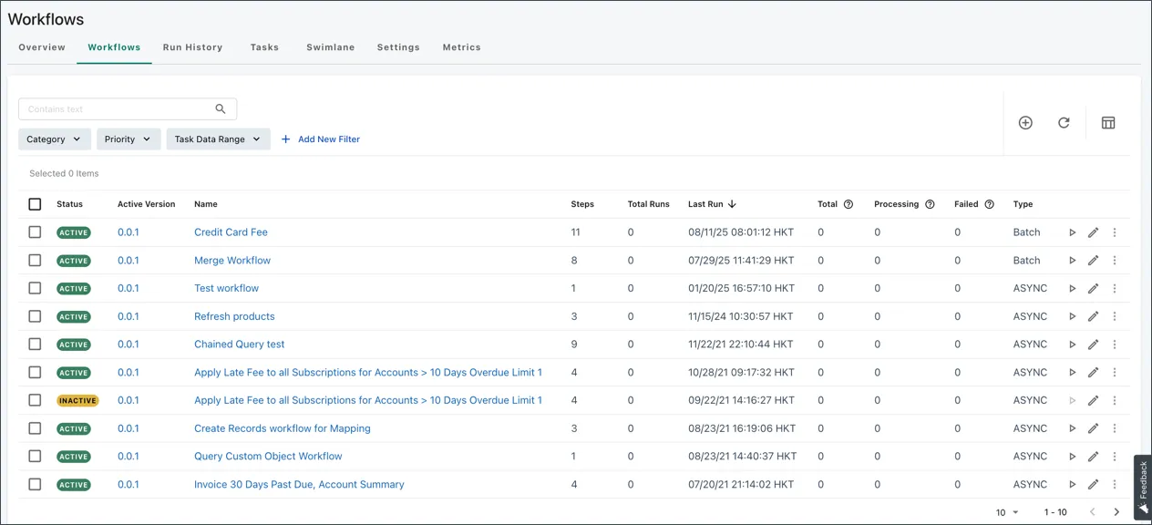Edit the Create Records workflow for Mapping
Viewport: 1152px width, 525px height.
click(x=1094, y=428)
